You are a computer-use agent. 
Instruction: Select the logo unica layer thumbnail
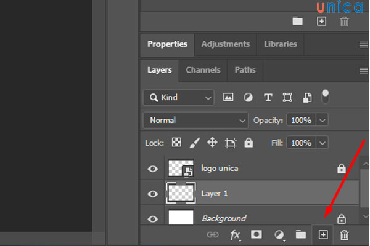(x=181, y=168)
